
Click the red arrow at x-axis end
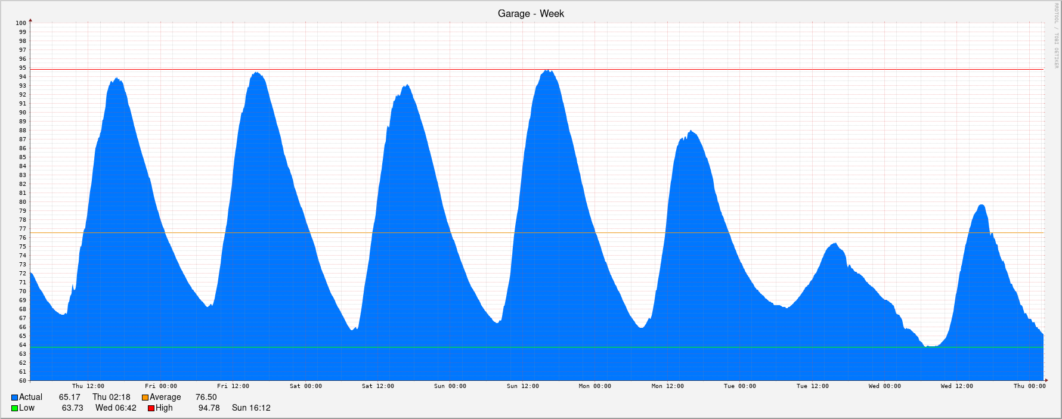click(x=1046, y=380)
